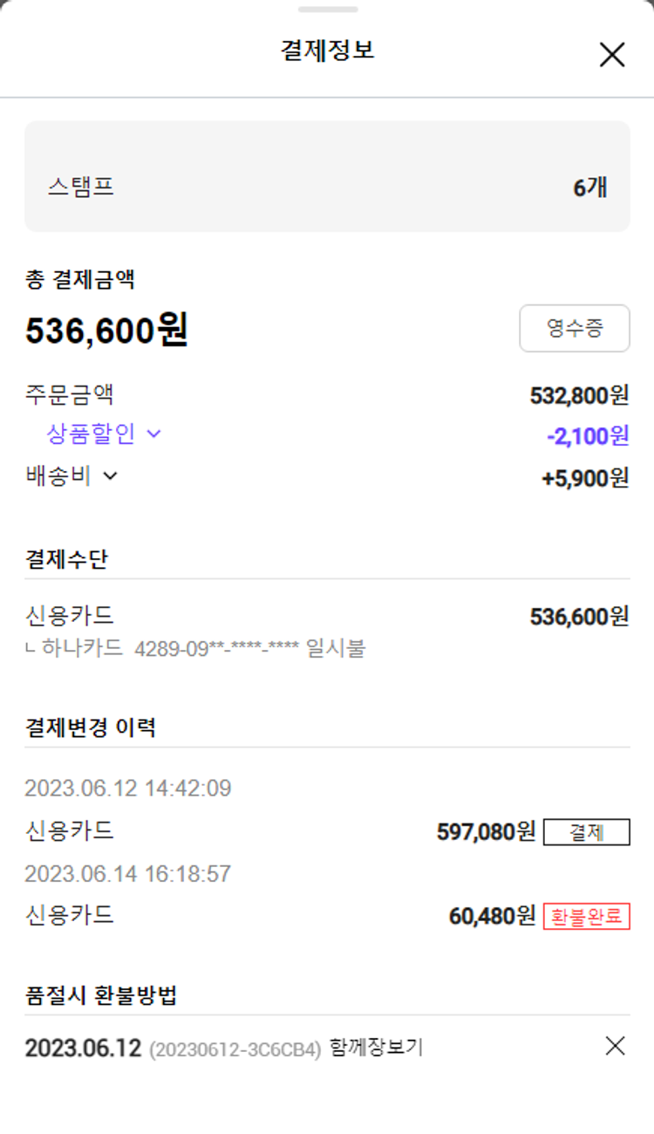Screen dimensions: 654x1134
Task: Click the 60,480원 refunded amount
Action: click(x=492, y=916)
